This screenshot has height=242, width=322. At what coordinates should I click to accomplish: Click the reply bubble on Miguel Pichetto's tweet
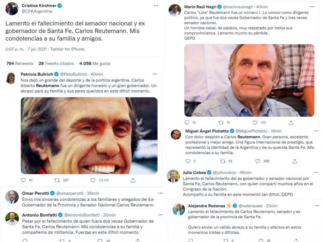point(187,161)
